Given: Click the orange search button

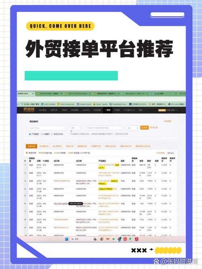Looking at the screenshot, I should pyautogui.click(x=144, y=127).
